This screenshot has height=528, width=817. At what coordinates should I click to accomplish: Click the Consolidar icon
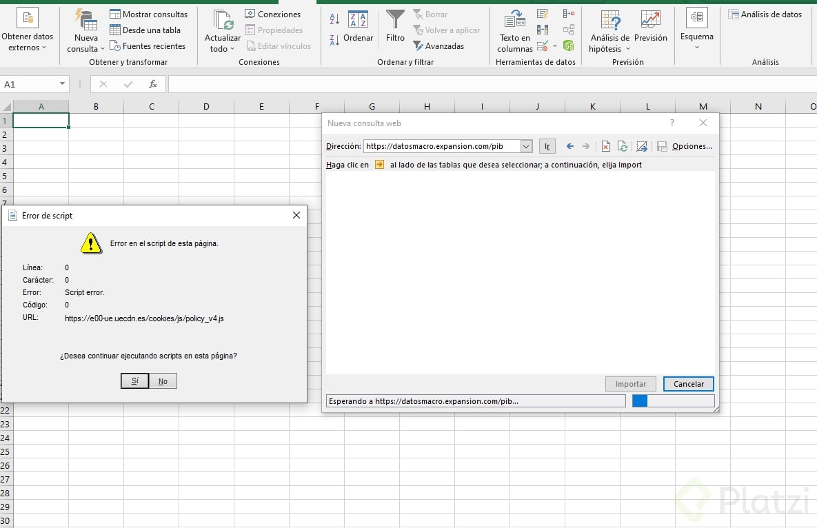pyautogui.click(x=569, y=14)
